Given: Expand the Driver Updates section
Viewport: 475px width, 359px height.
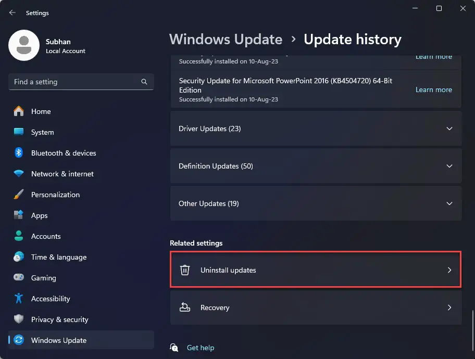Looking at the screenshot, I should [x=315, y=129].
